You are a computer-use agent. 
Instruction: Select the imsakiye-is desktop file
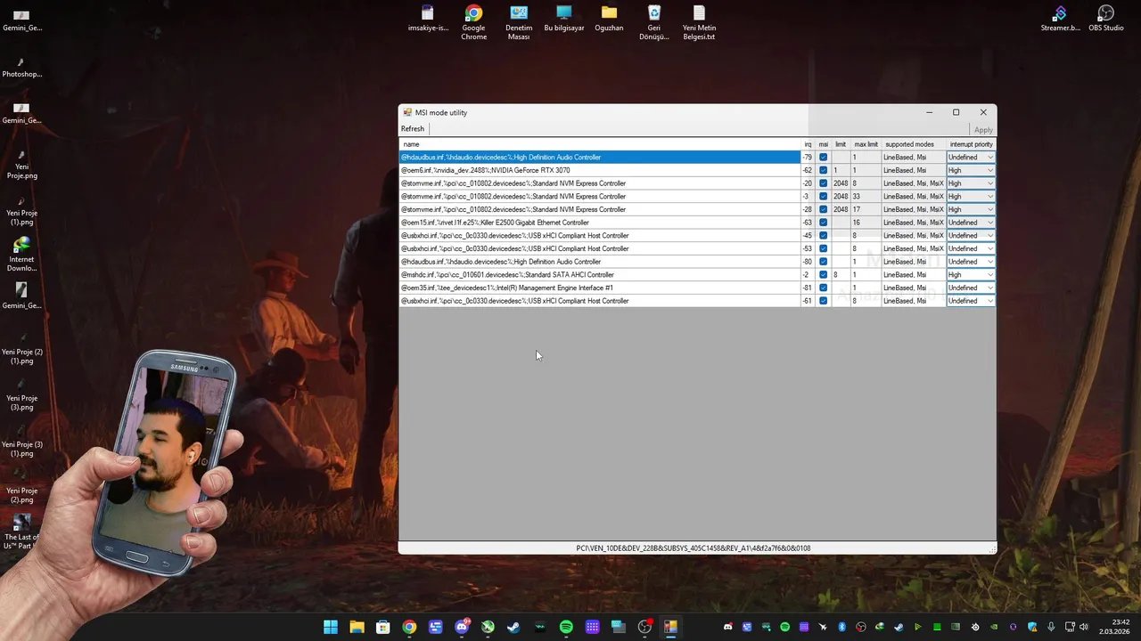click(428, 18)
